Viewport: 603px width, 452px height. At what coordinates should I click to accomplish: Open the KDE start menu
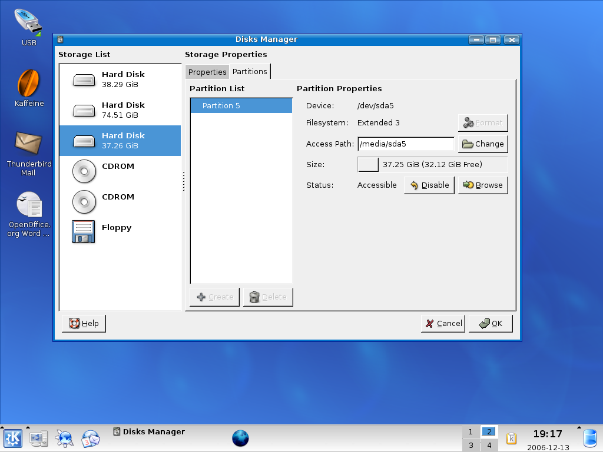13,438
